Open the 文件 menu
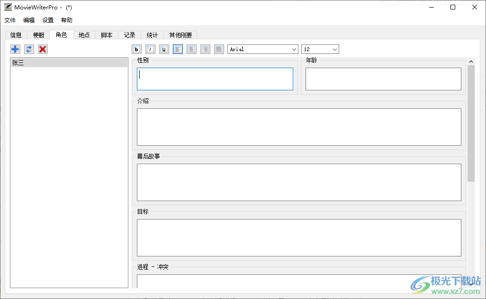 click(x=10, y=20)
